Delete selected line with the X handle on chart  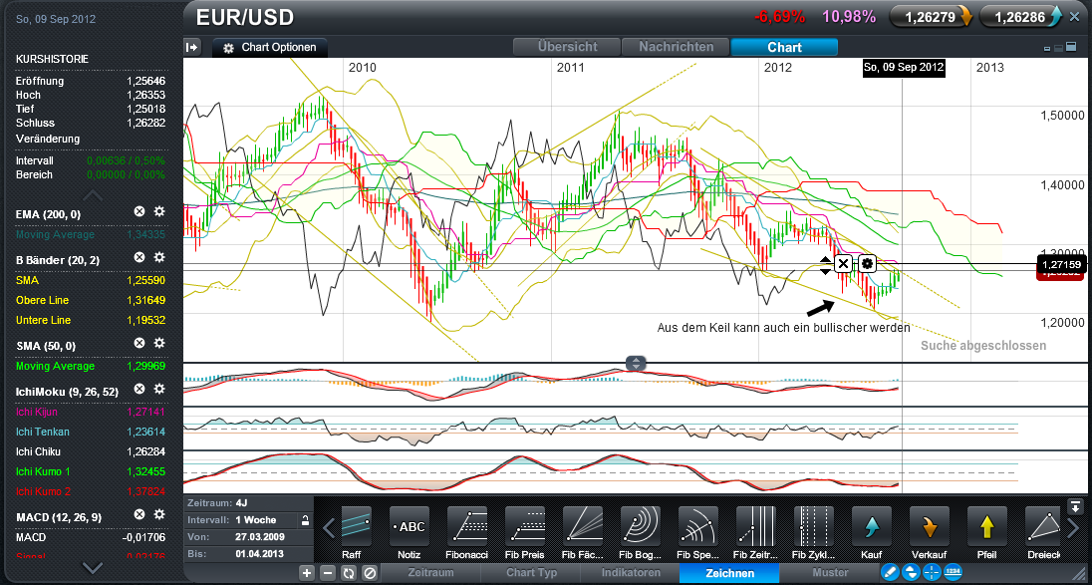pos(843,263)
